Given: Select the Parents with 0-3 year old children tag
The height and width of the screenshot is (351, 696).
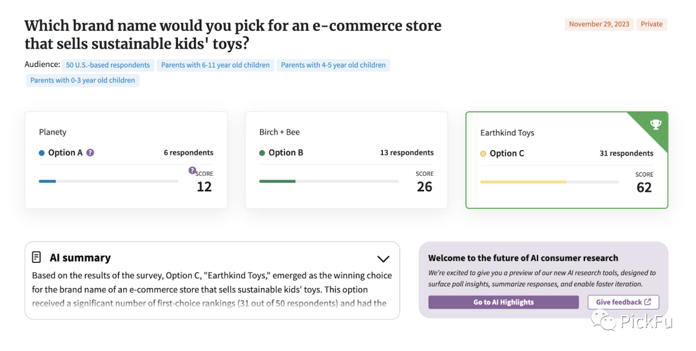Looking at the screenshot, I should click(x=82, y=81).
